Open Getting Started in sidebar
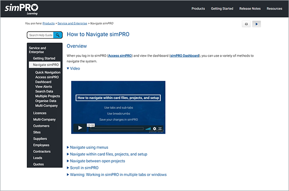 click(x=44, y=58)
